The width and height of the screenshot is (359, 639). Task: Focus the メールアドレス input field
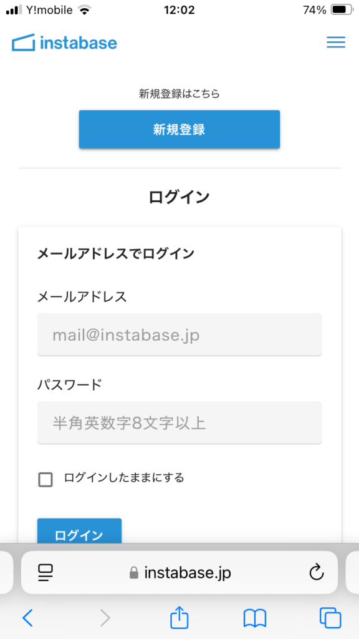tap(179, 334)
